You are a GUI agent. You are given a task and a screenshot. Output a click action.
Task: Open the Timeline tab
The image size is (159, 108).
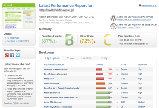(86, 58)
